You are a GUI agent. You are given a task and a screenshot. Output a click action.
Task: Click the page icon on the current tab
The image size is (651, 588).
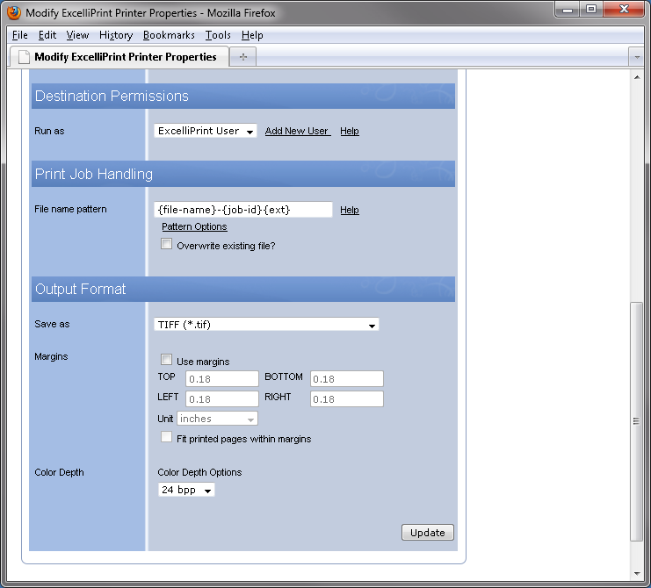24,57
